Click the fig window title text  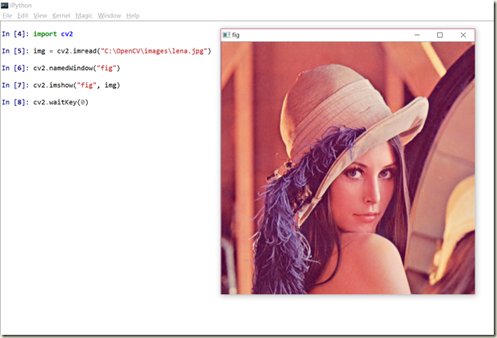tap(236, 35)
